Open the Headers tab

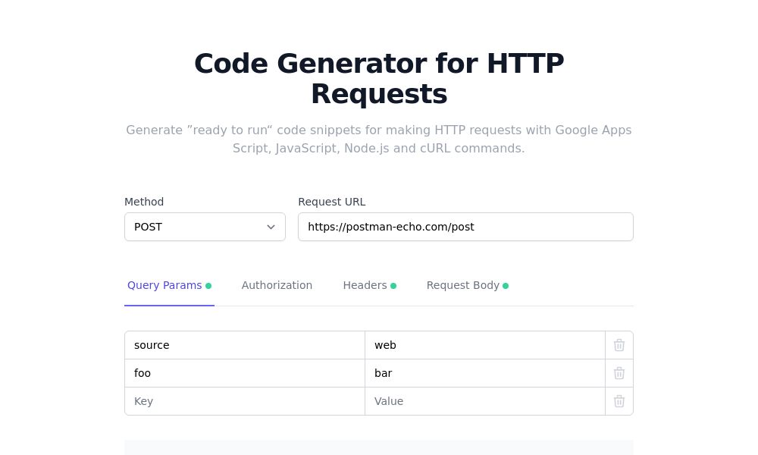pos(365,285)
